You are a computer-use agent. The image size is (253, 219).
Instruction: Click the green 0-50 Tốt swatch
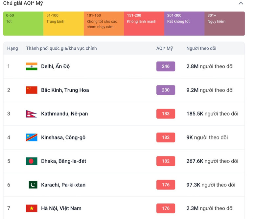pyautogui.click(x=23, y=23)
